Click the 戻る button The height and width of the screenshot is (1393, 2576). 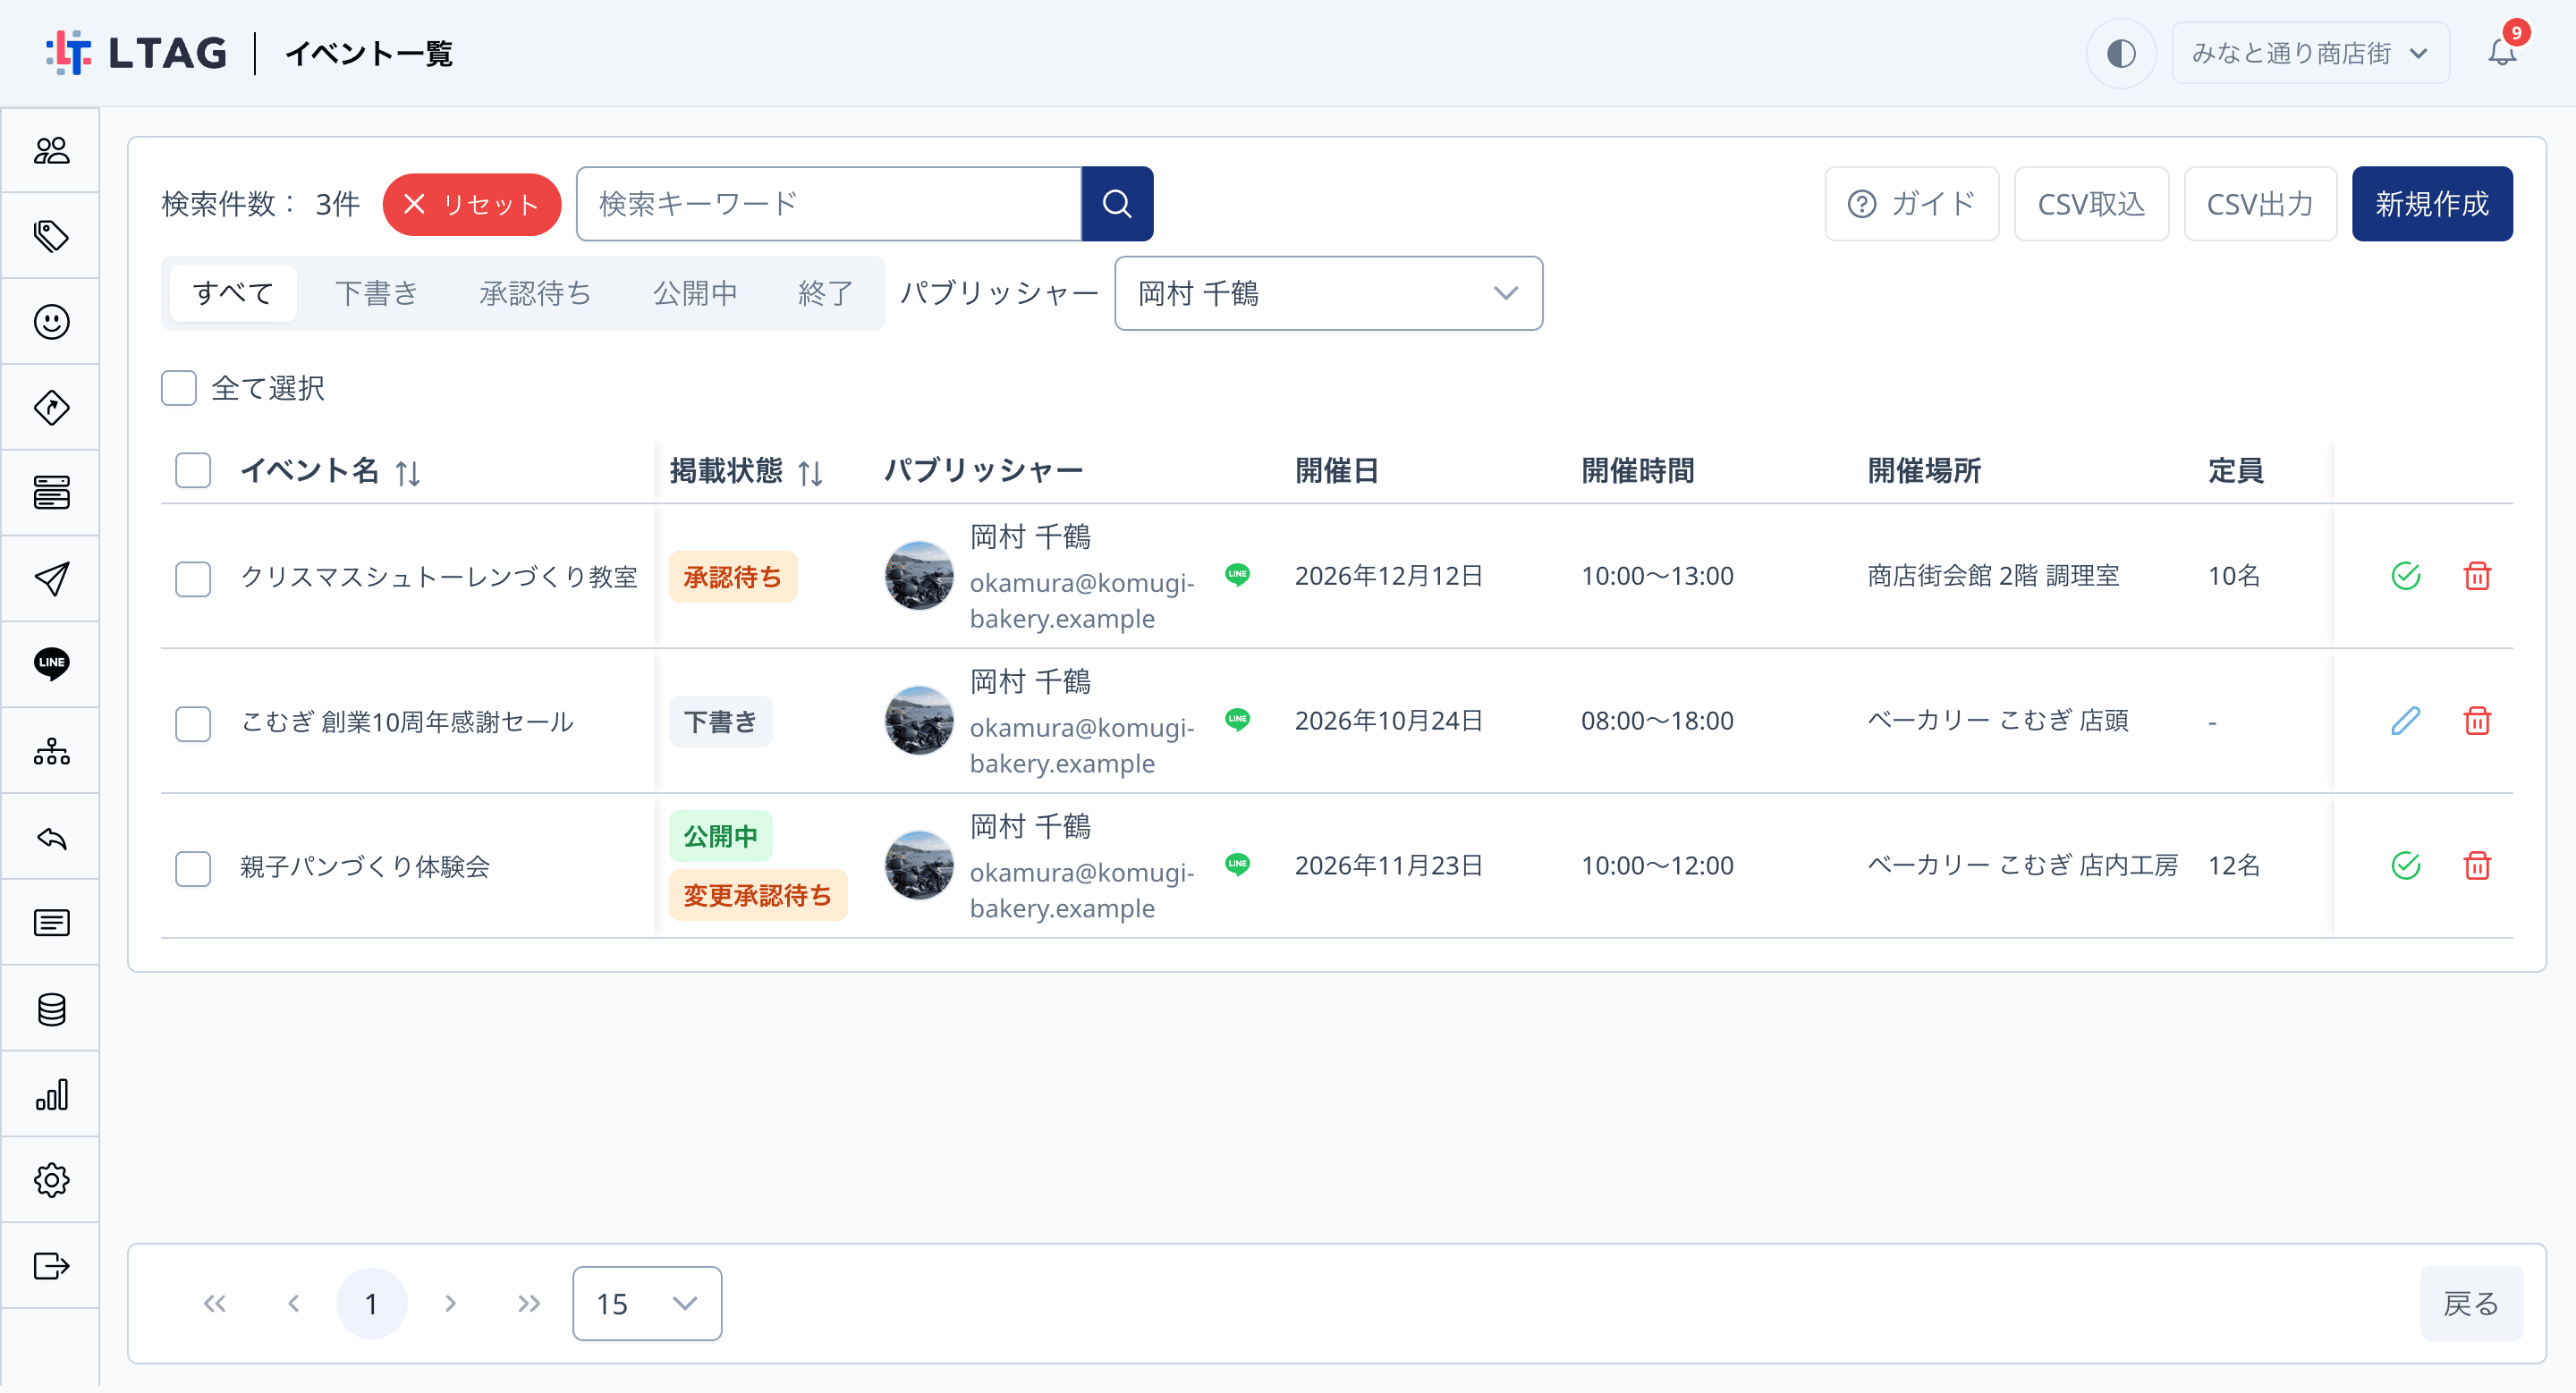[x=2471, y=1304]
